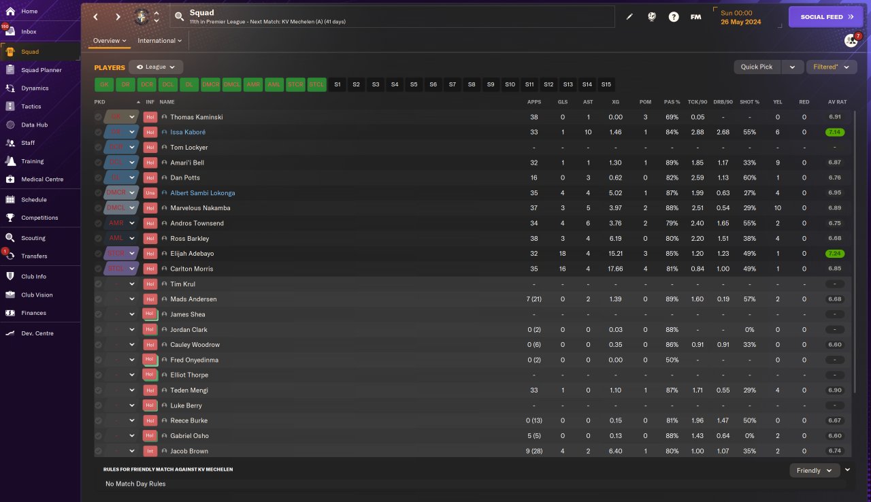871x502 pixels.
Task: Click the Dynamics icon in the sidebar
Action: click(x=10, y=88)
